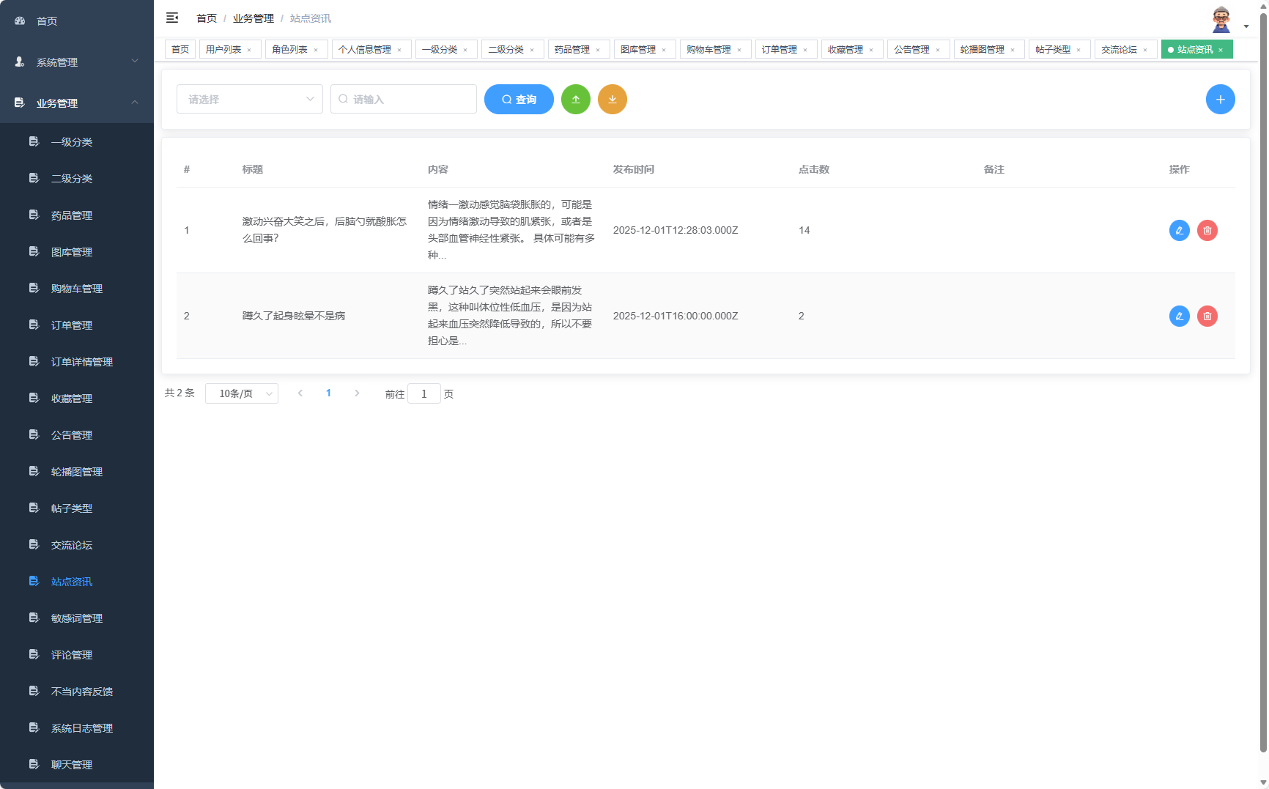This screenshot has width=1269, height=789.
Task: Add new article via blue plus icon
Action: point(1221,99)
